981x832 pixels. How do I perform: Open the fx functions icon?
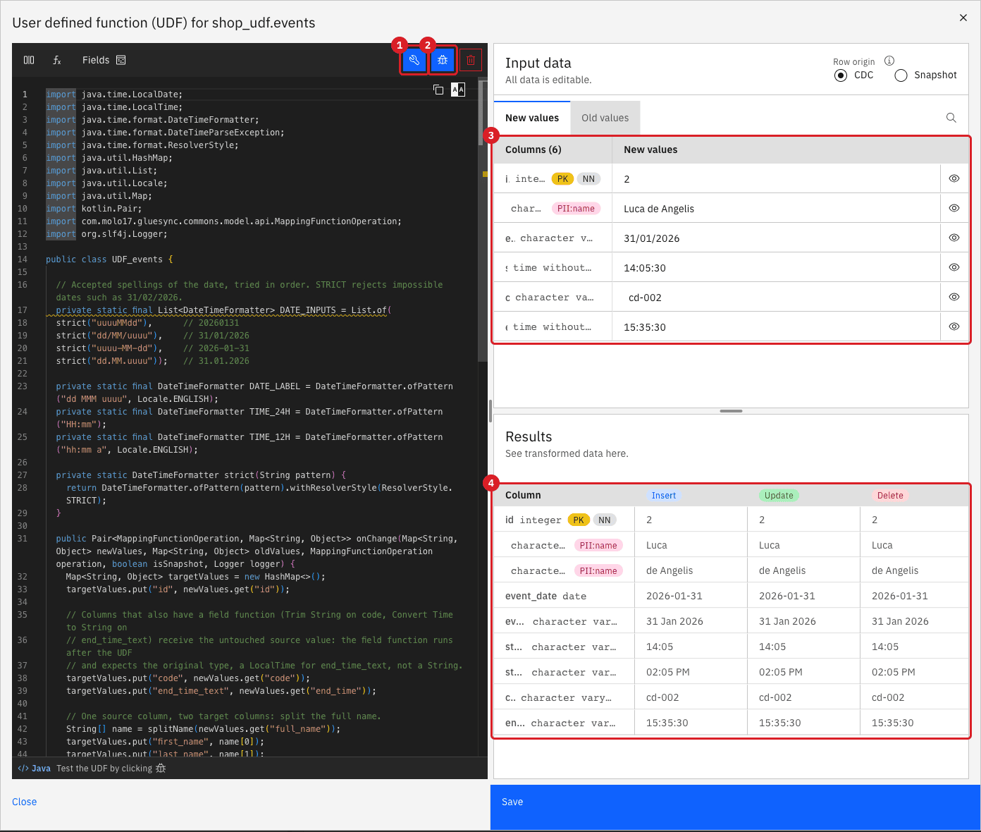point(57,60)
